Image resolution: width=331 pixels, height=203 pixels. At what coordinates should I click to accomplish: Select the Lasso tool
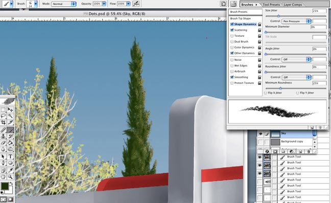click(x=3, y=116)
